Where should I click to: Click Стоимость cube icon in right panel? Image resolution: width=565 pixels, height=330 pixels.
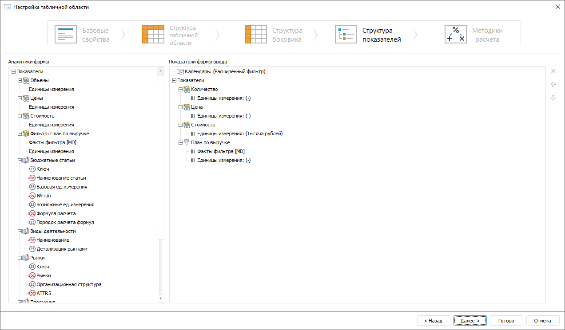click(x=187, y=125)
